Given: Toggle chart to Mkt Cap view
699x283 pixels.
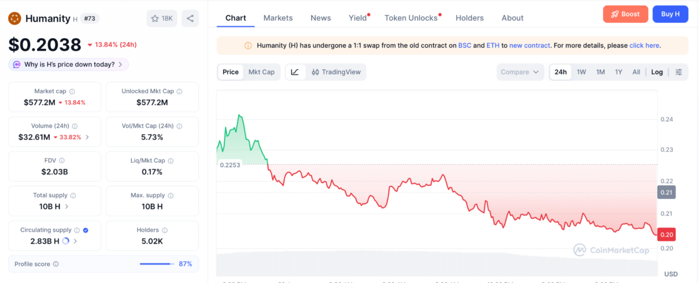Looking at the screenshot, I should (x=262, y=72).
